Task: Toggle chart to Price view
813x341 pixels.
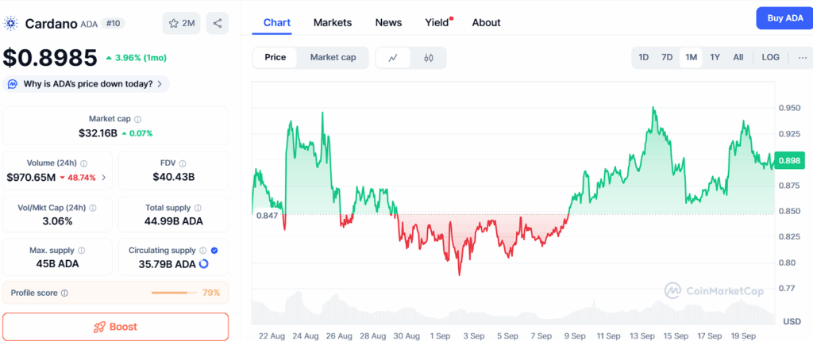Action: point(275,57)
